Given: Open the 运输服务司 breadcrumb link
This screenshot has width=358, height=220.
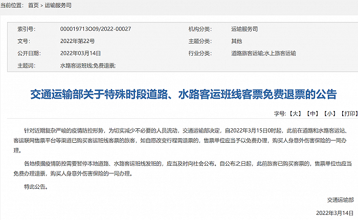Looking at the screenshot, I should tap(58, 5).
